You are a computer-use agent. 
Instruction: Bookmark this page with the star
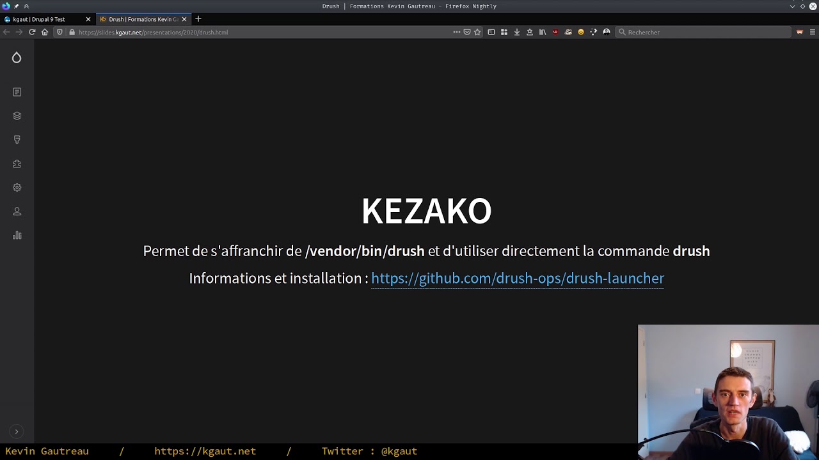[477, 32]
